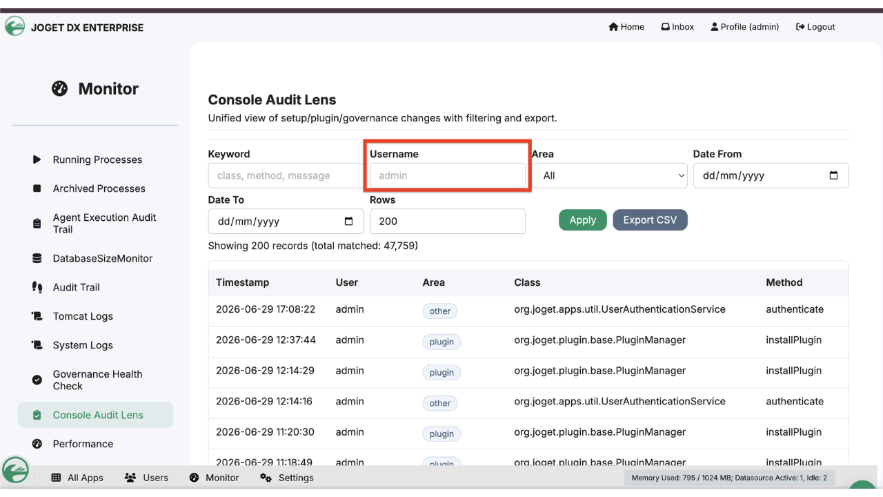Click the Monitor gauge icon in bottom bar
Viewport: 883px width, 497px height.
pos(195,478)
